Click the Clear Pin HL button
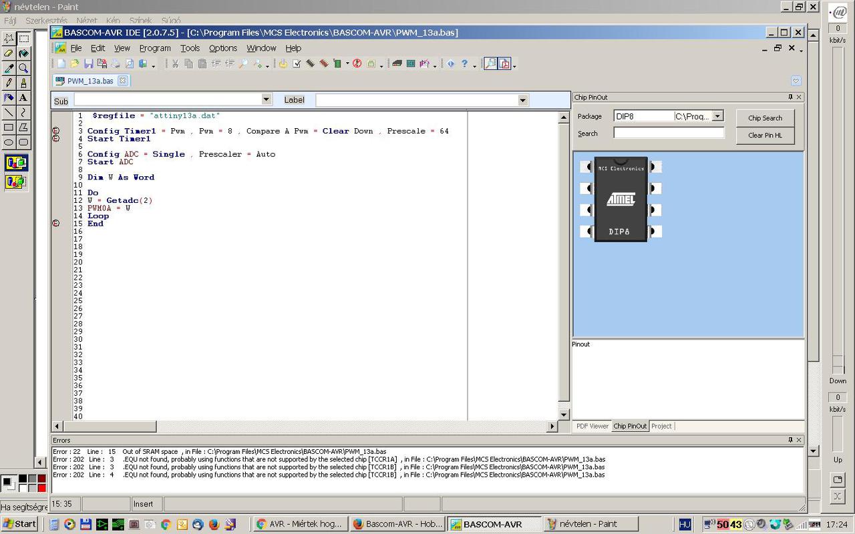The height and width of the screenshot is (534, 855). tap(765, 136)
